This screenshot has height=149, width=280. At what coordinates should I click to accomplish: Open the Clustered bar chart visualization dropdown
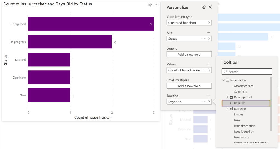point(189,23)
